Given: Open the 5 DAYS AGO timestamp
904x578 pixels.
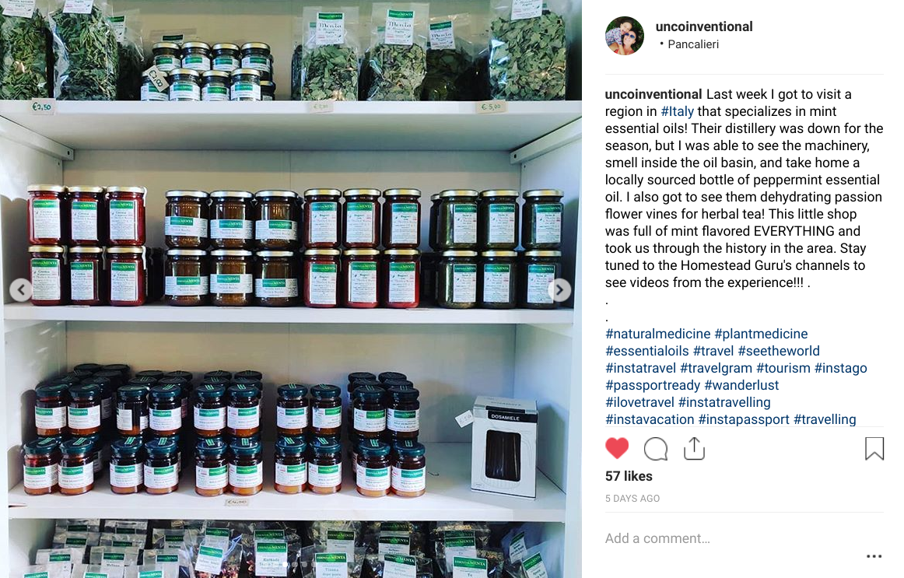Looking at the screenshot, I should 632,499.
